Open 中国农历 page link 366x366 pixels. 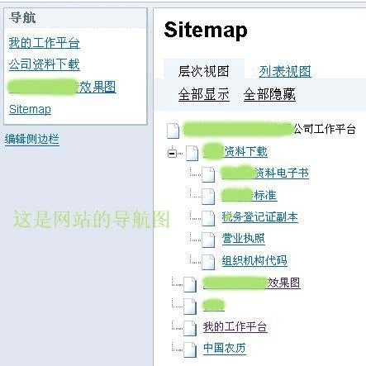[x=225, y=349]
